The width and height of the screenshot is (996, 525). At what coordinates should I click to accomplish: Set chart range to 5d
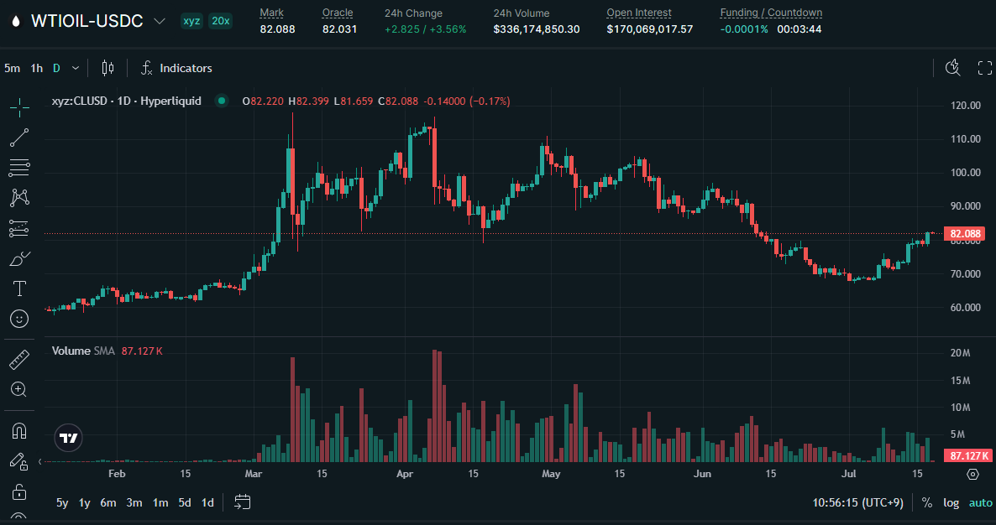(184, 502)
